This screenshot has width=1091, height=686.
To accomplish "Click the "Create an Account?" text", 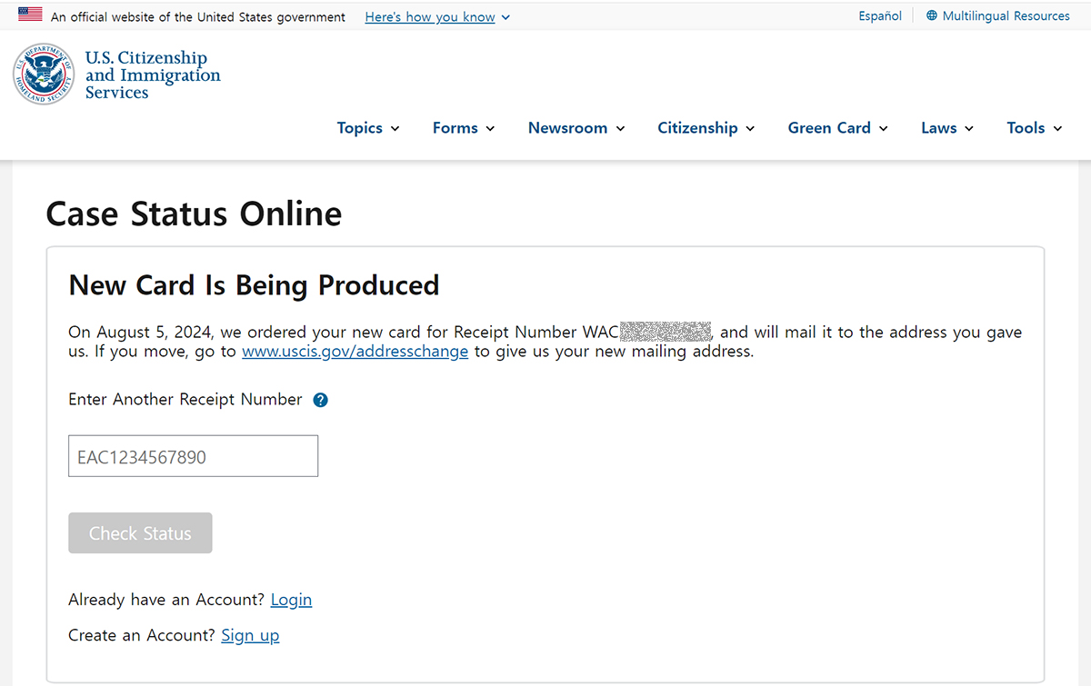I will pos(142,635).
